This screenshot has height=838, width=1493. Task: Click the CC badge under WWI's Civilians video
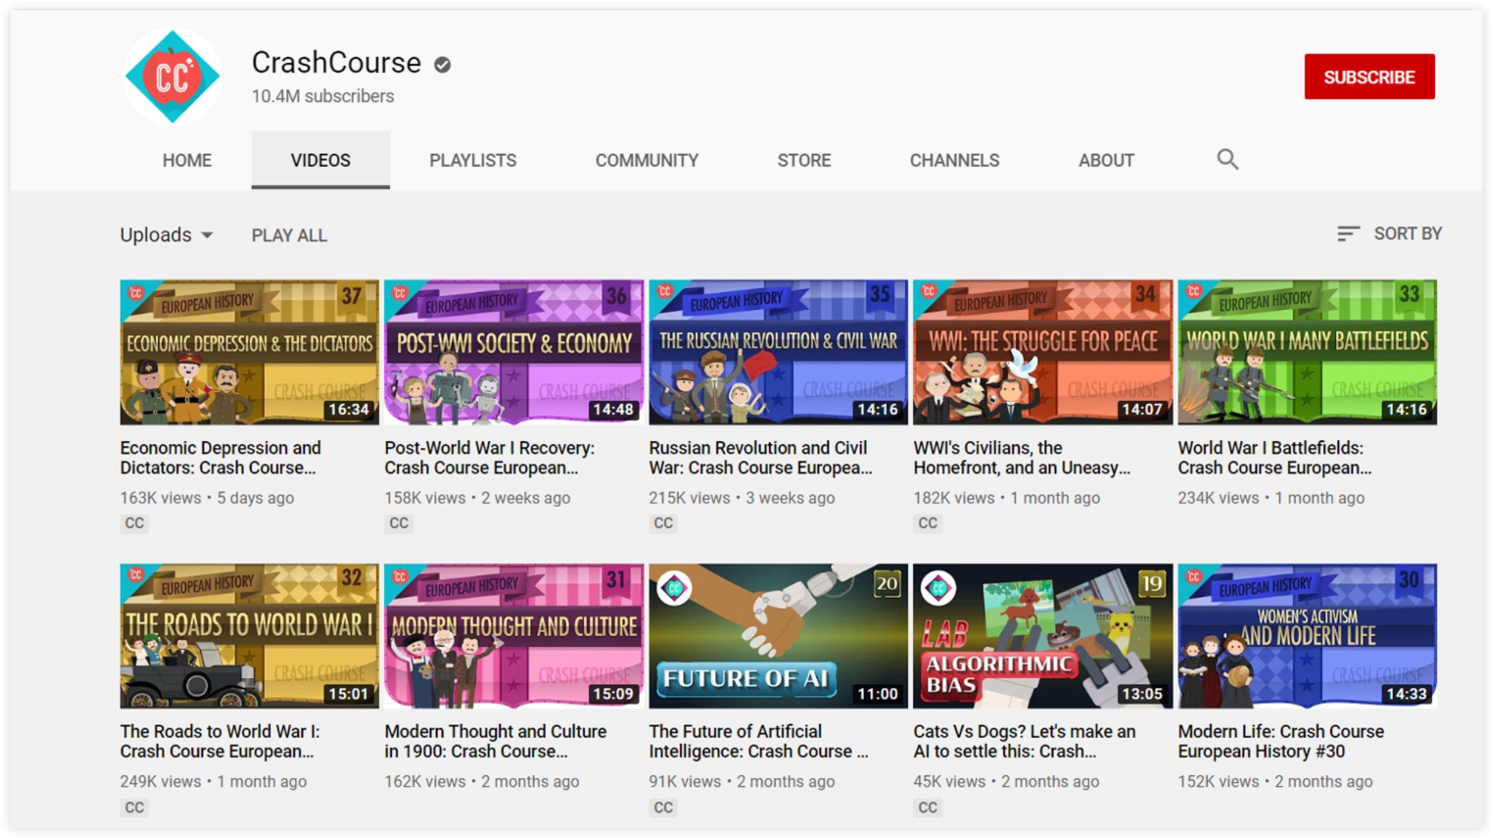coord(927,523)
